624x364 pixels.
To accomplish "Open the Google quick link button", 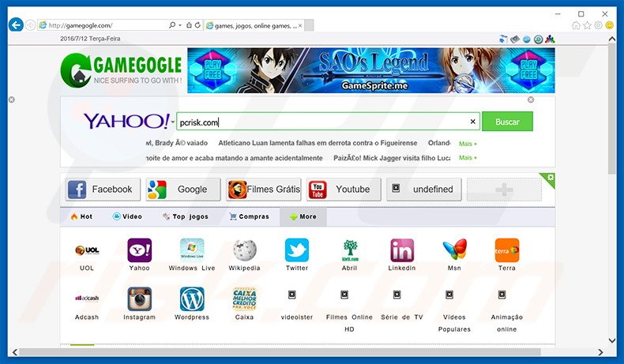I will click(x=183, y=189).
